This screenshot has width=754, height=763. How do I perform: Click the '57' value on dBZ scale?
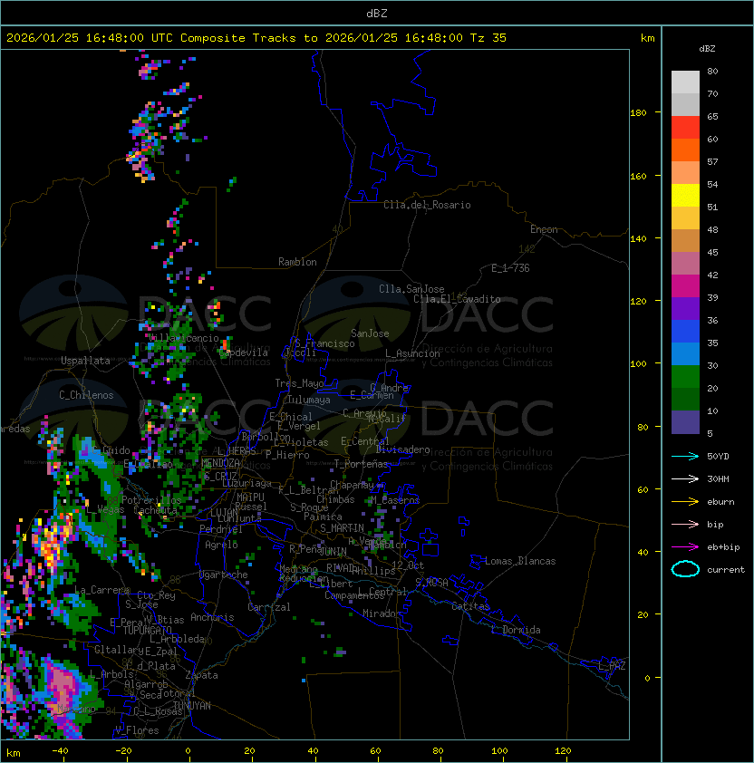click(x=712, y=161)
